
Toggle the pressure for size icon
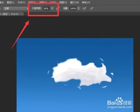[x=92, y=9]
